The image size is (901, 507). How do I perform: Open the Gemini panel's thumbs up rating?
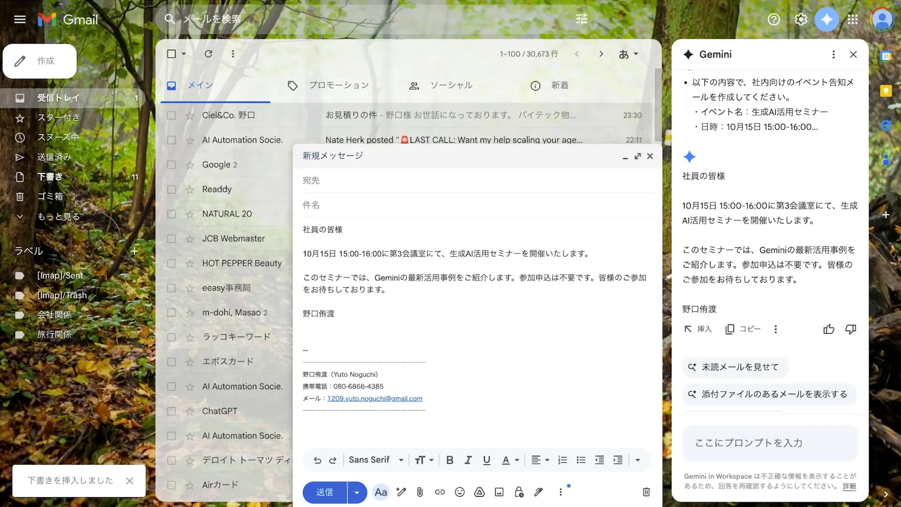coord(828,329)
